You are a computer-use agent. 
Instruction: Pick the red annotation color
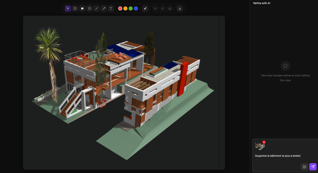tap(120, 8)
